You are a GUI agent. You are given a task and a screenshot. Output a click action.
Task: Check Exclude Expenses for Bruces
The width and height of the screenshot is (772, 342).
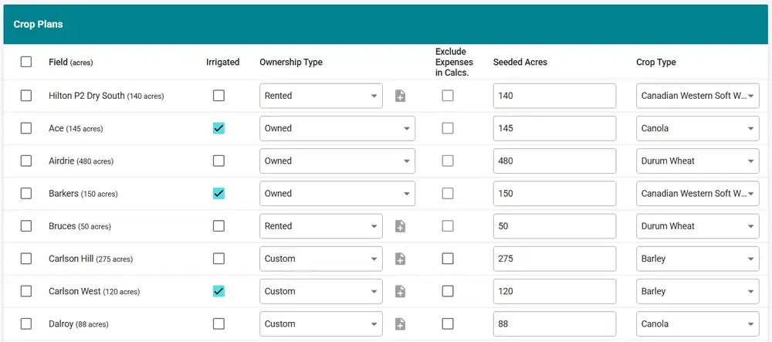click(448, 226)
